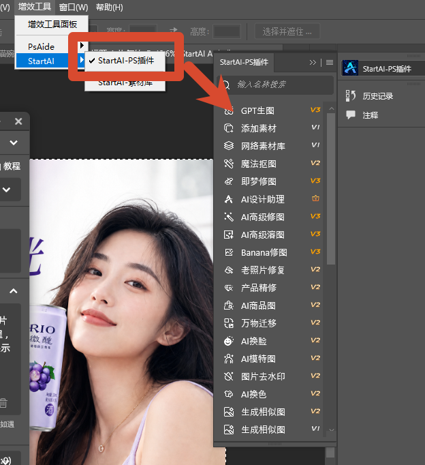The image size is (425, 465).
Task: Open the 注释 comment panel icon
Action: [x=351, y=115]
